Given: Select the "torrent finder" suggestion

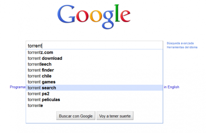Looking at the screenshot, I should point(94,70).
